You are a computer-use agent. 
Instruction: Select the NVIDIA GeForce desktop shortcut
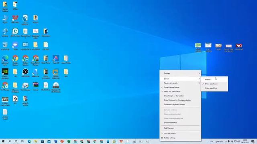pyautogui.click(x=5, y=74)
